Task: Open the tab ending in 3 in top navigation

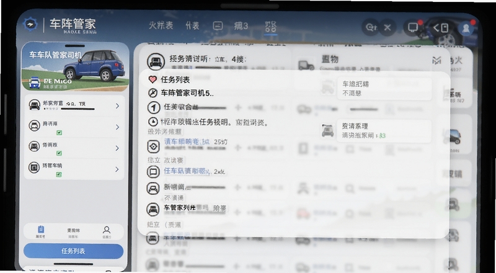Action: [241, 26]
